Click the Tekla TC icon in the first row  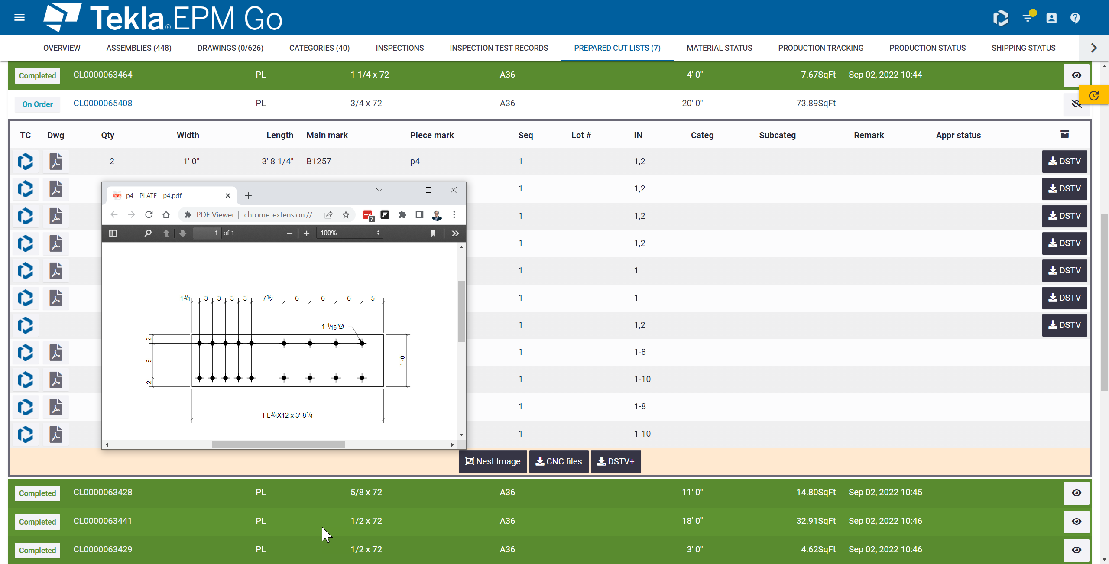coord(25,161)
